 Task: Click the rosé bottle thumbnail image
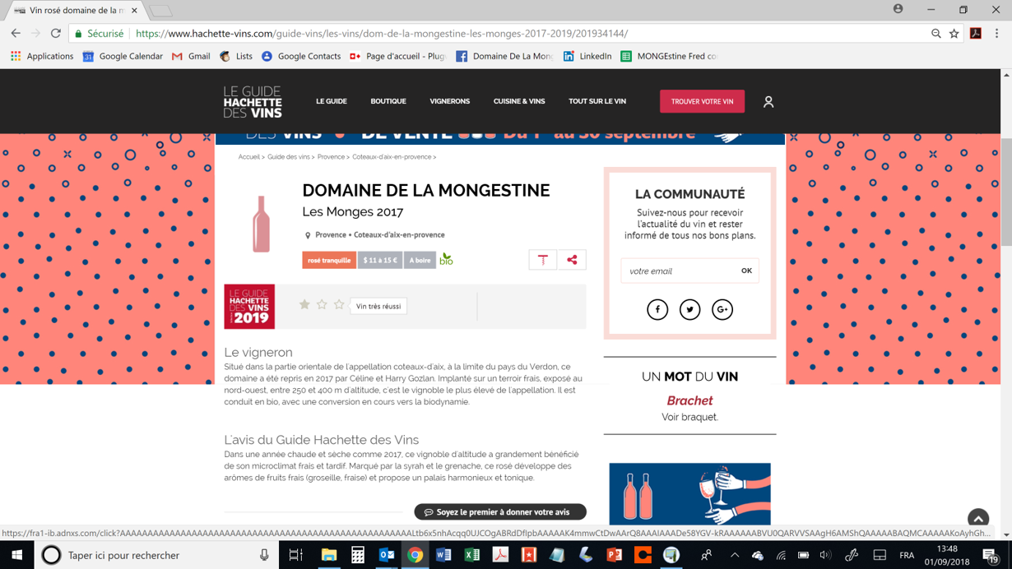tap(261, 224)
